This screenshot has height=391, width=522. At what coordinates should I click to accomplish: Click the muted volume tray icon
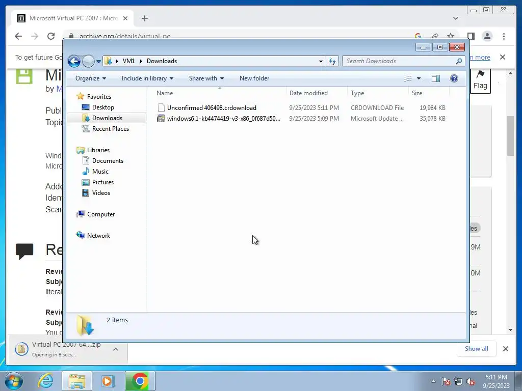[x=471, y=382]
